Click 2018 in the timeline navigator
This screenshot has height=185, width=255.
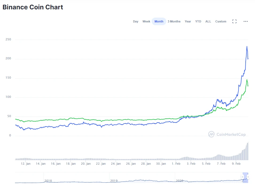[48, 181]
